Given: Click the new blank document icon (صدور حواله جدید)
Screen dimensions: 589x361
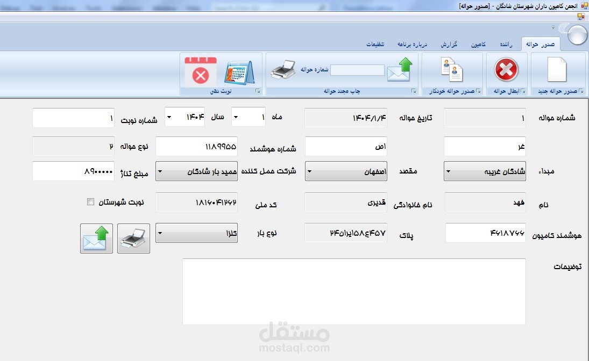Looking at the screenshot, I should (557, 69).
